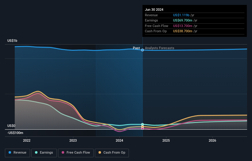Click the 2023 x-axis label
Image resolution: width=252 pixels, height=161 pixels.
pos(73,140)
